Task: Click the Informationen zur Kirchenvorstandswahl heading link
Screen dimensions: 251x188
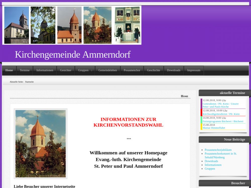Action: [128, 122]
